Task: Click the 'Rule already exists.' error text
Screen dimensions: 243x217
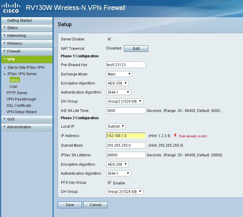Action: [x=193, y=136]
